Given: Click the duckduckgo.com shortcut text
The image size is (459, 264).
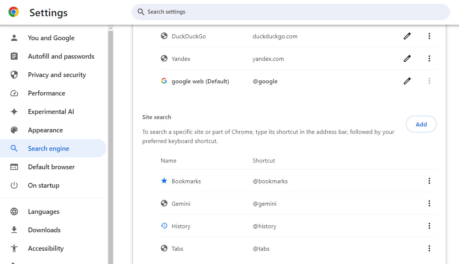Looking at the screenshot, I should 275,36.
